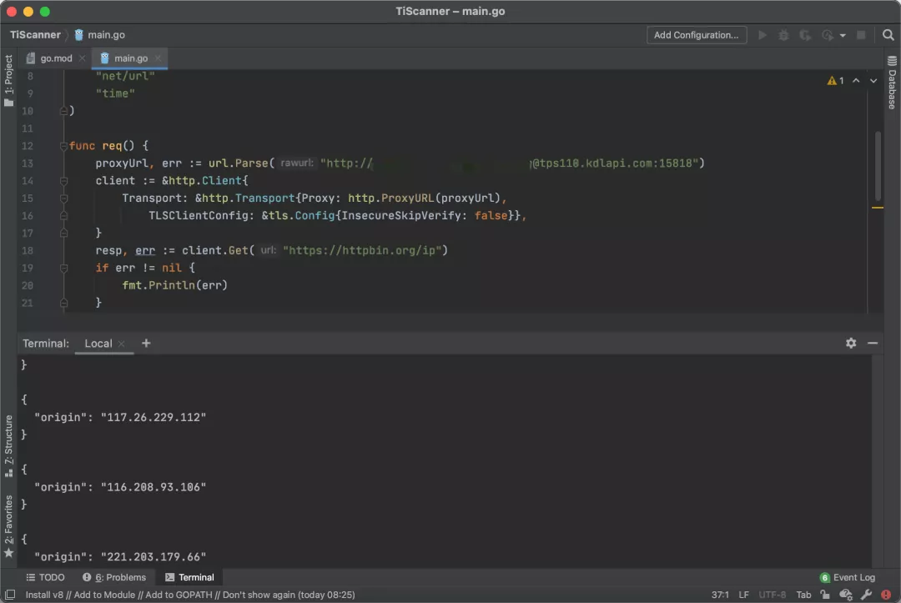Click fmt.Println(err) on line 20

tap(174, 285)
